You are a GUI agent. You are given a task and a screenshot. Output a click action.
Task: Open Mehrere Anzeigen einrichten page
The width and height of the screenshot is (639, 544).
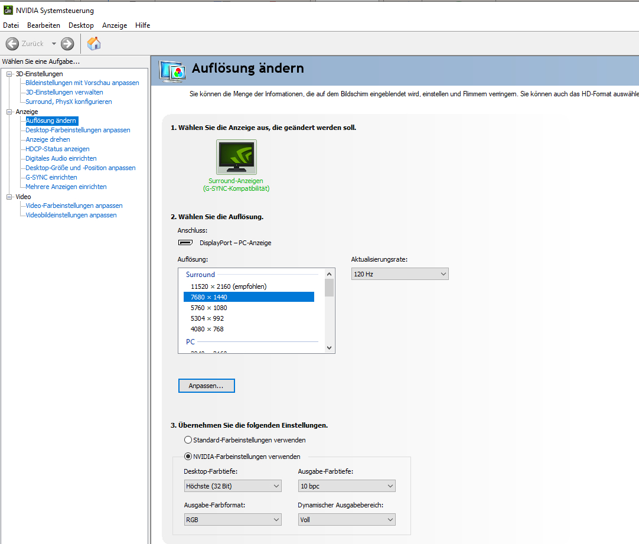[x=66, y=186]
